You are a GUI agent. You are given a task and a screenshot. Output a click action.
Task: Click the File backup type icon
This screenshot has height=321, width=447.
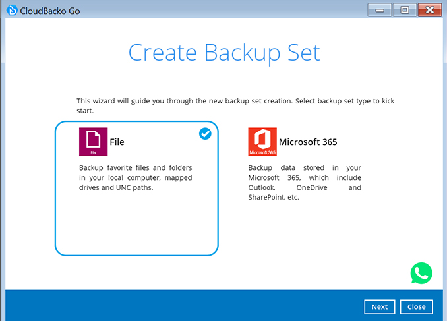93,142
